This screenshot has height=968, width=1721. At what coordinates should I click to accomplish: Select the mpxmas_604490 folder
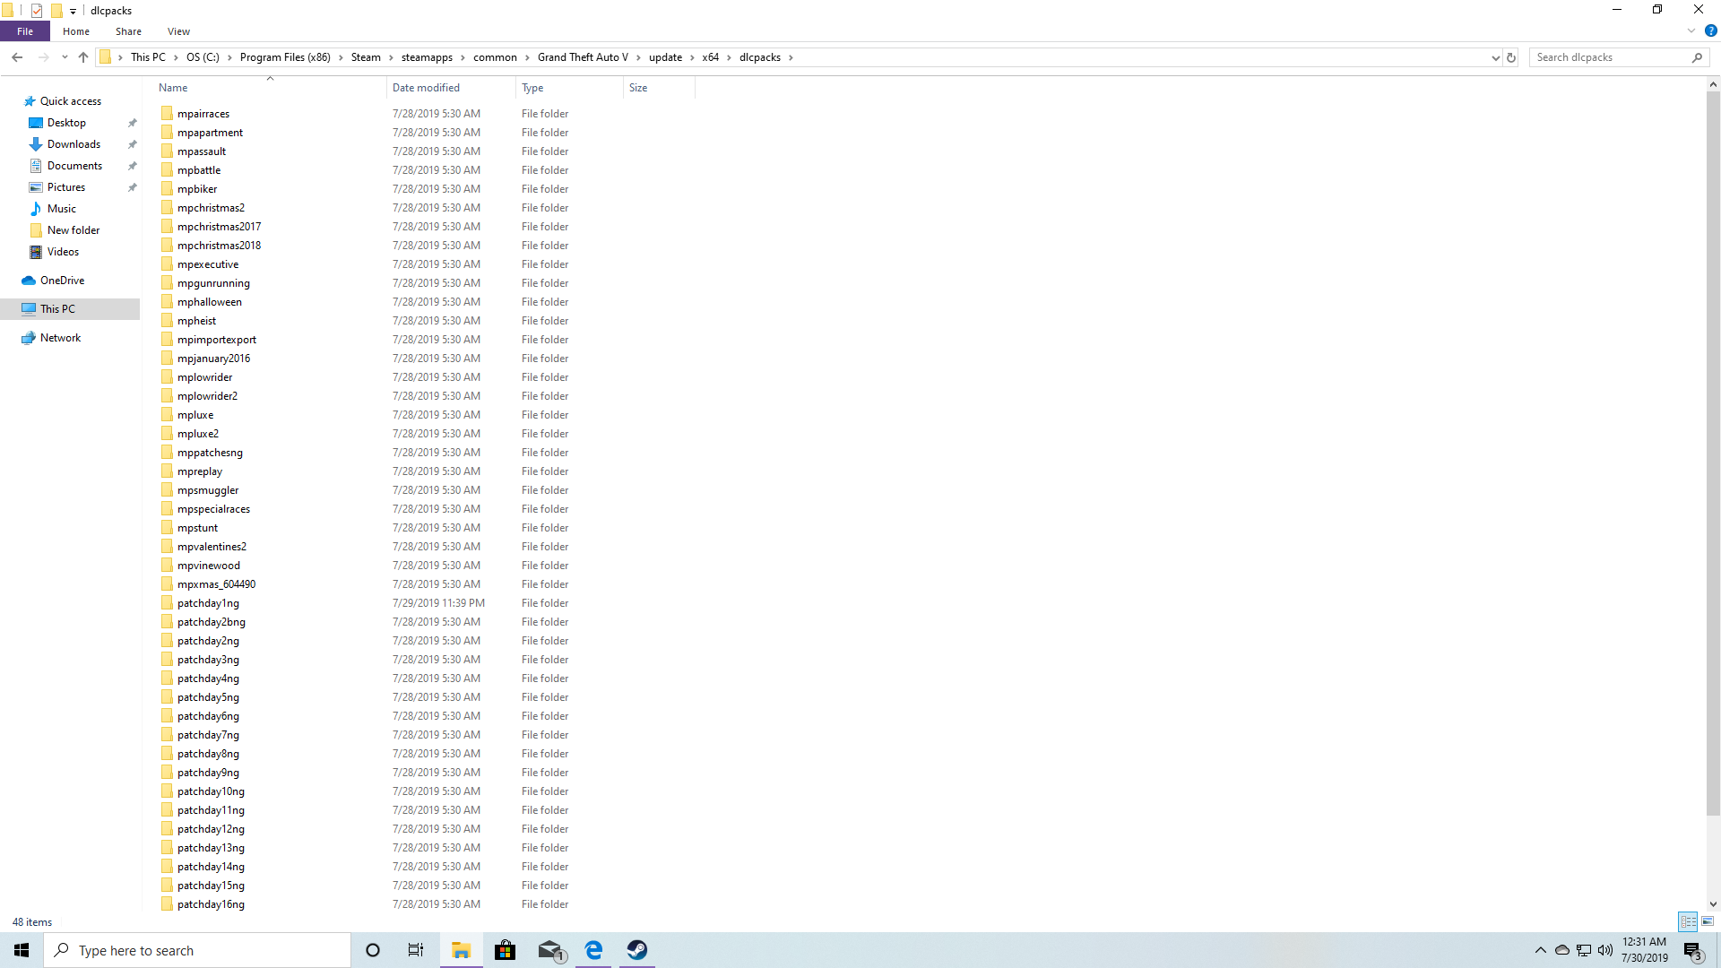click(x=216, y=584)
